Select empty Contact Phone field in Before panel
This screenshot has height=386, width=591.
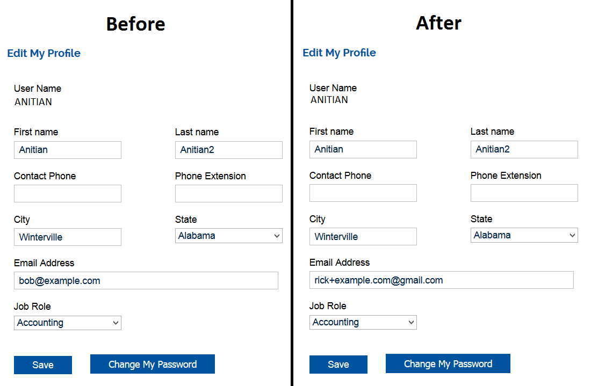click(x=67, y=194)
